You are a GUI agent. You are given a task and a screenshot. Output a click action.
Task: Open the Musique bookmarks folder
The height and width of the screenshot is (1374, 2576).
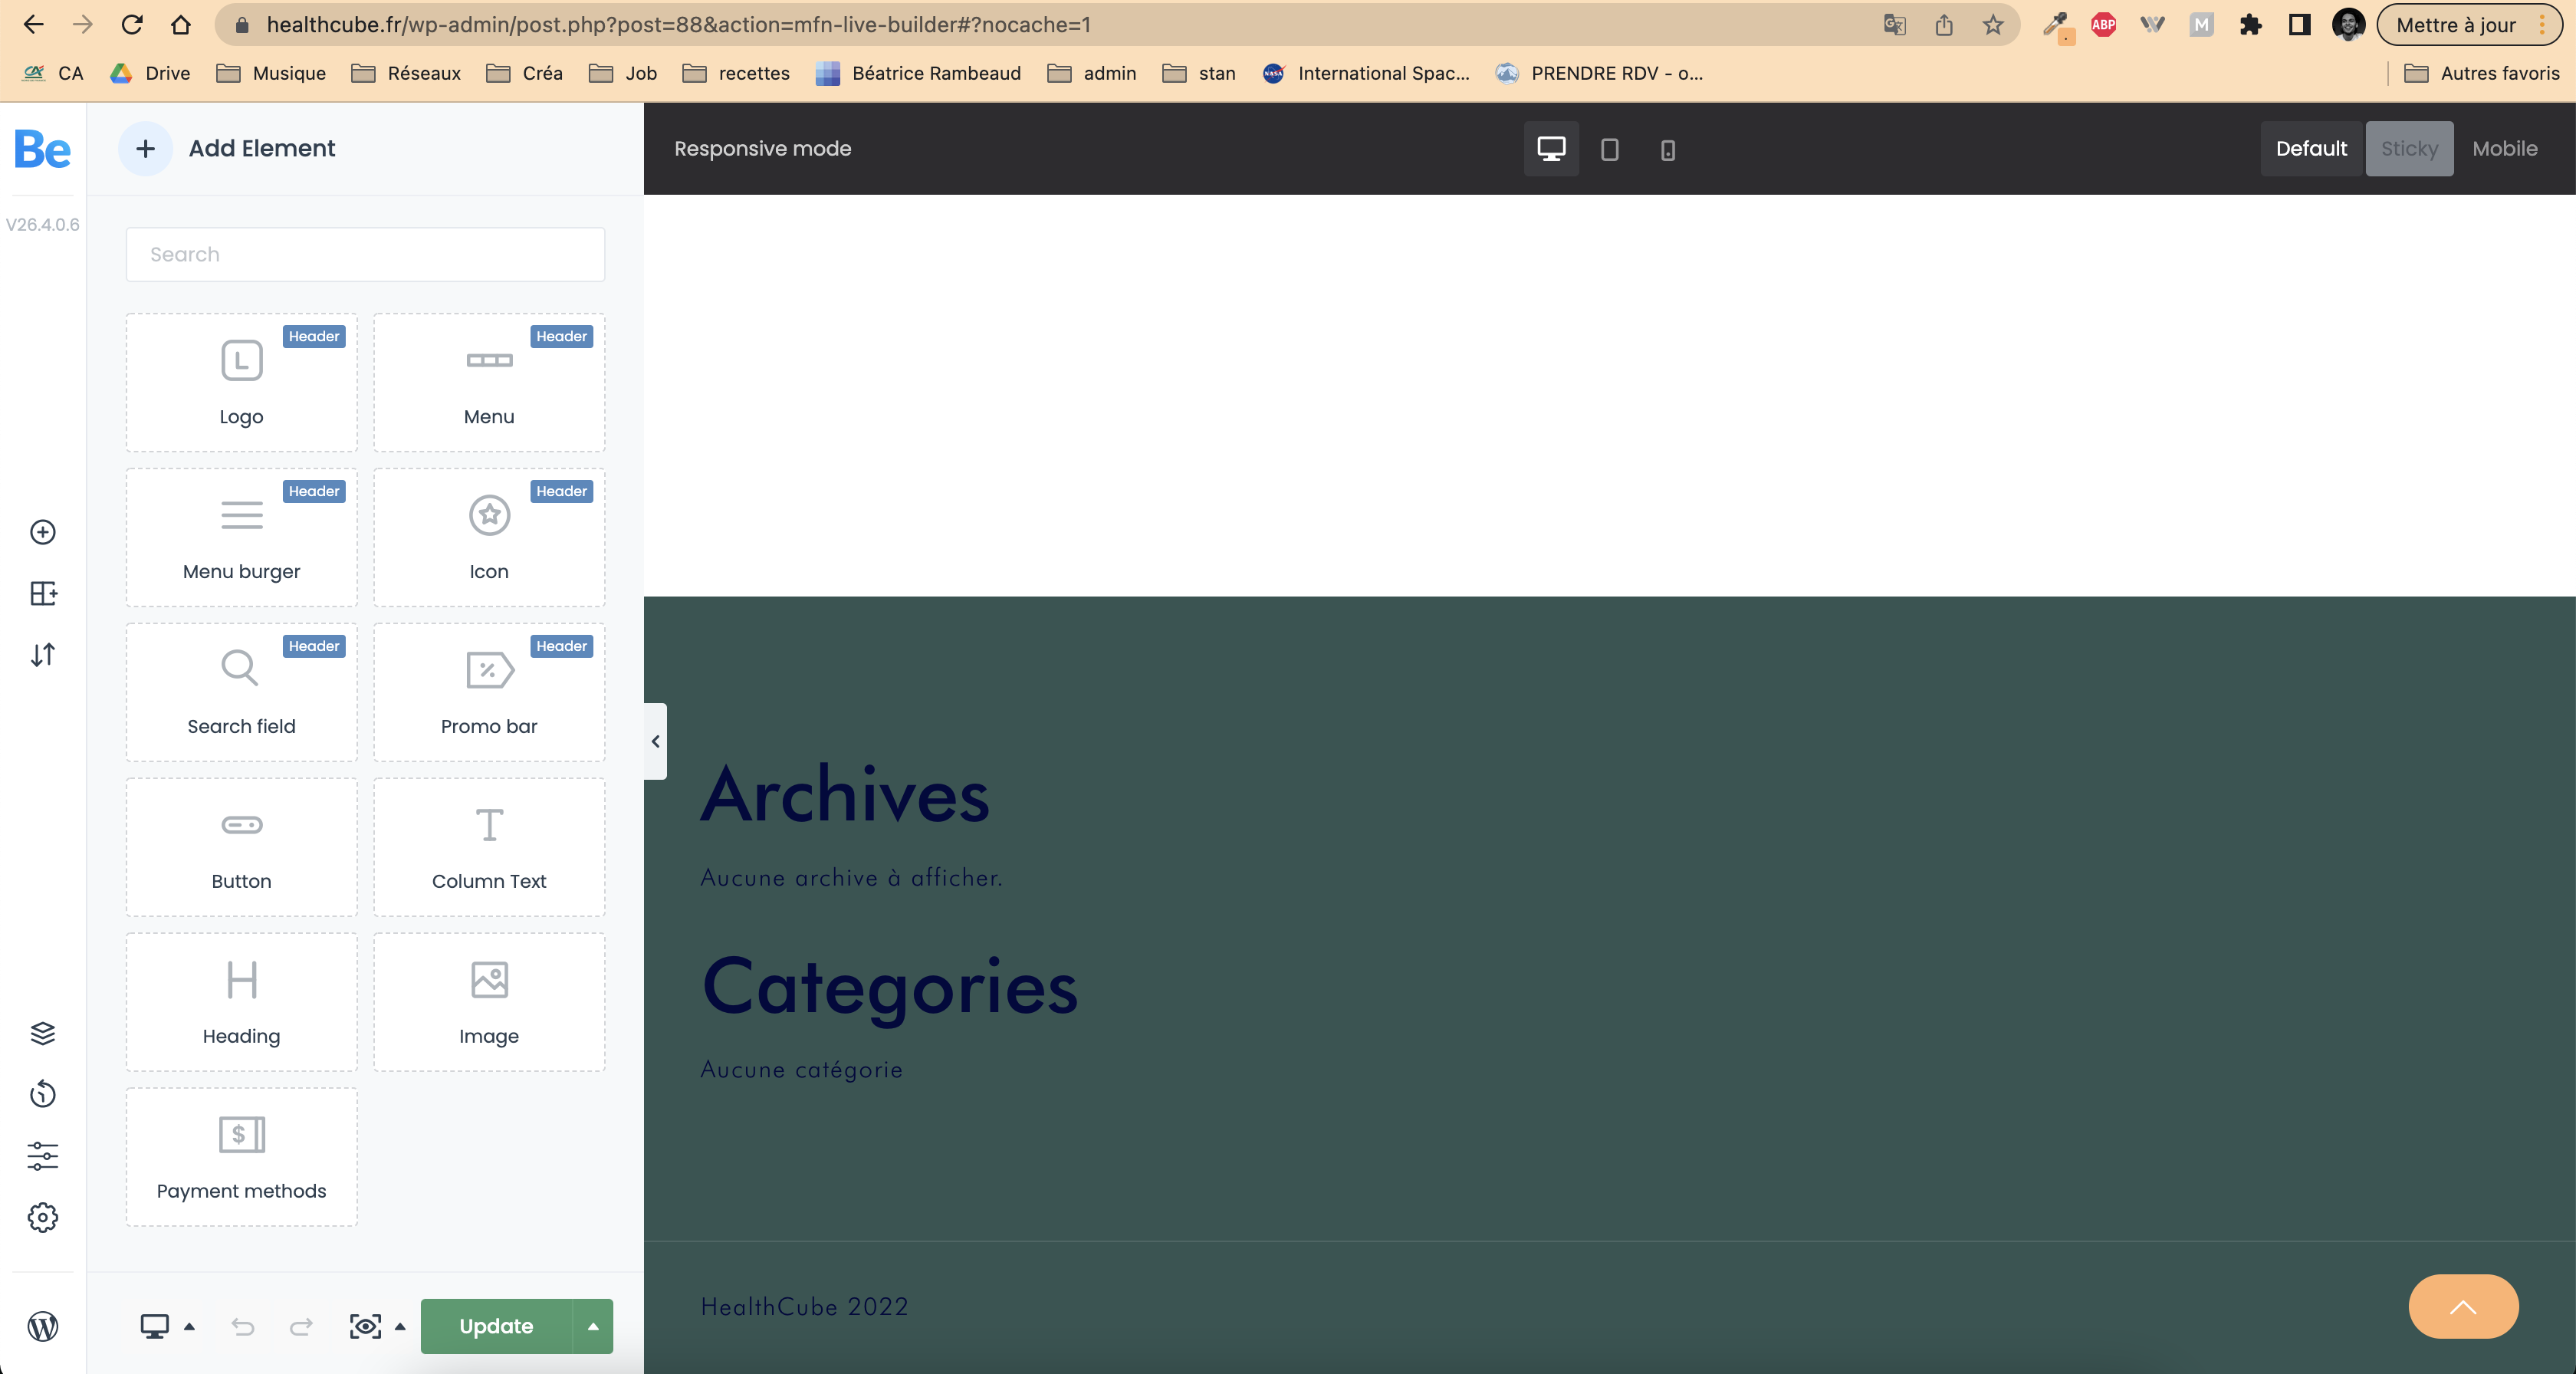pyautogui.click(x=271, y=73)
